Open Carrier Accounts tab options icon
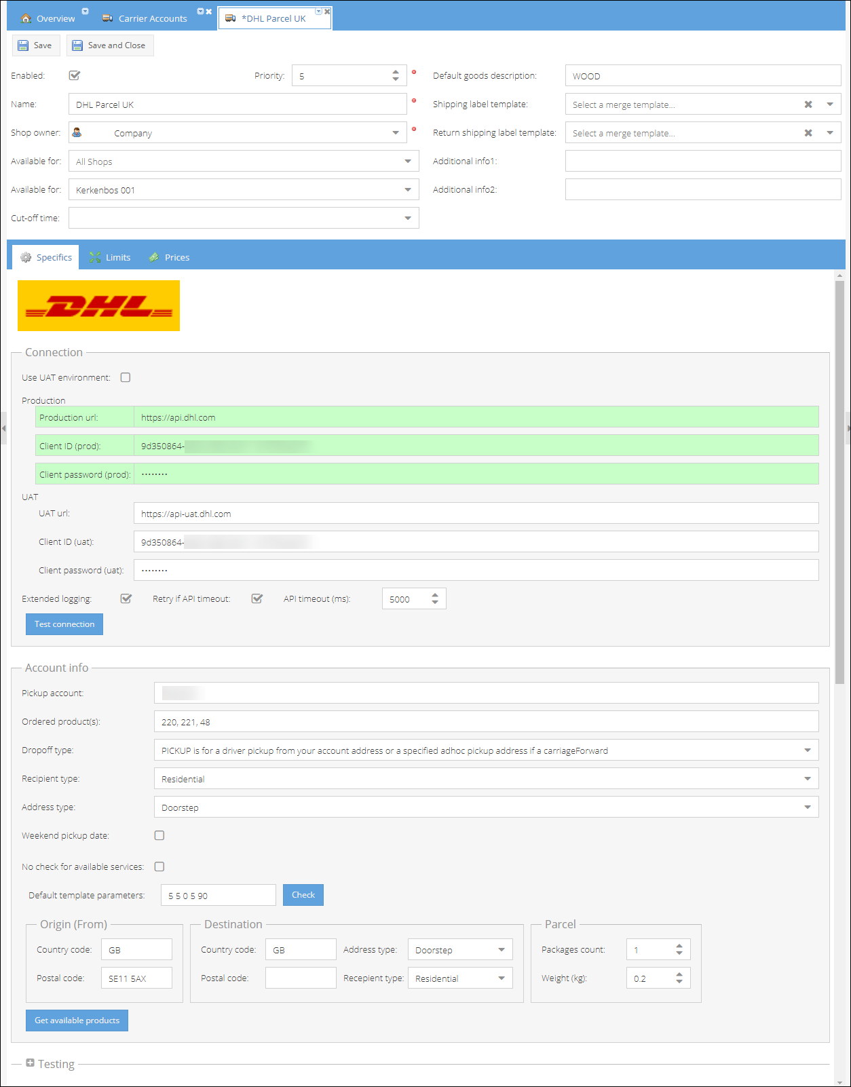The height and width of the screenshot is (1087, 851). coord(201,12)
